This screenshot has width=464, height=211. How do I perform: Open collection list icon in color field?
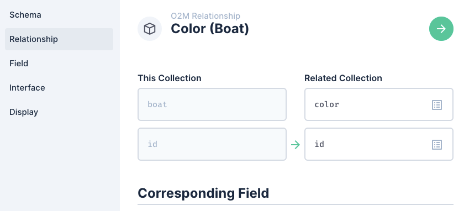[437, 105]
